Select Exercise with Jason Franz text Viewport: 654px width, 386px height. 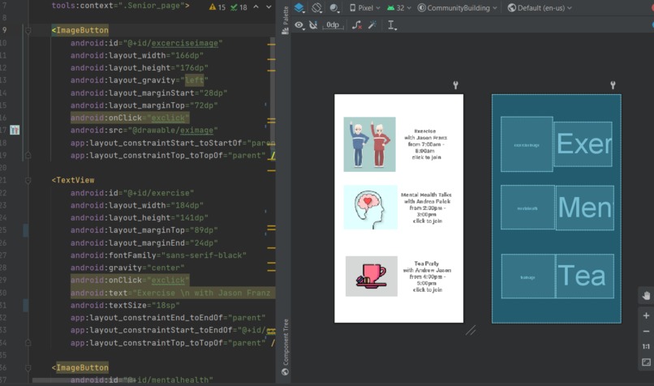425,144
